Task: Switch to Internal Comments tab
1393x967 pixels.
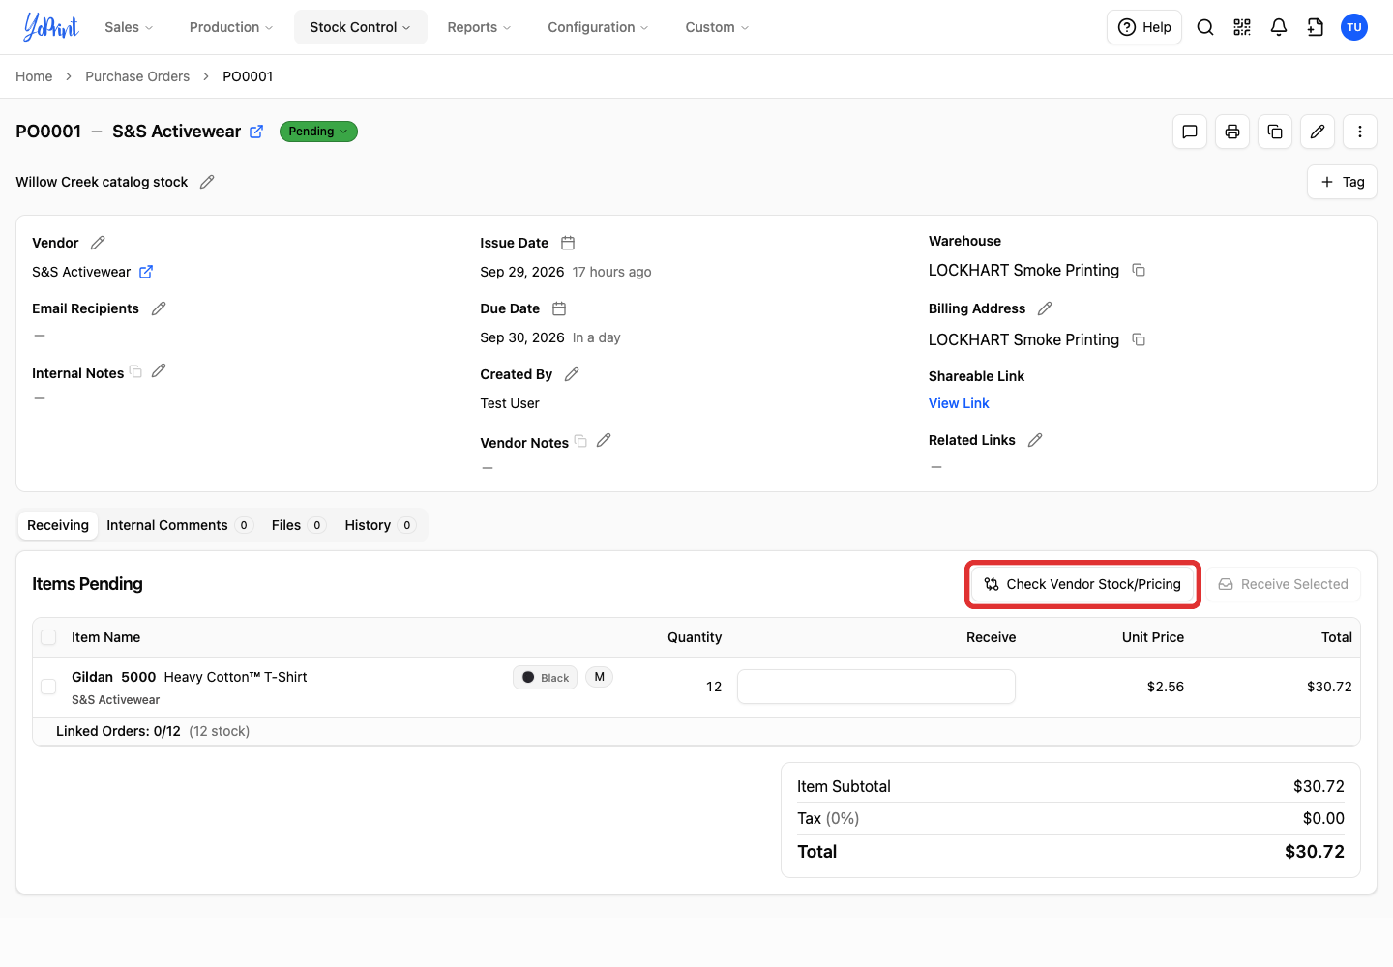Action: (178, 525)
